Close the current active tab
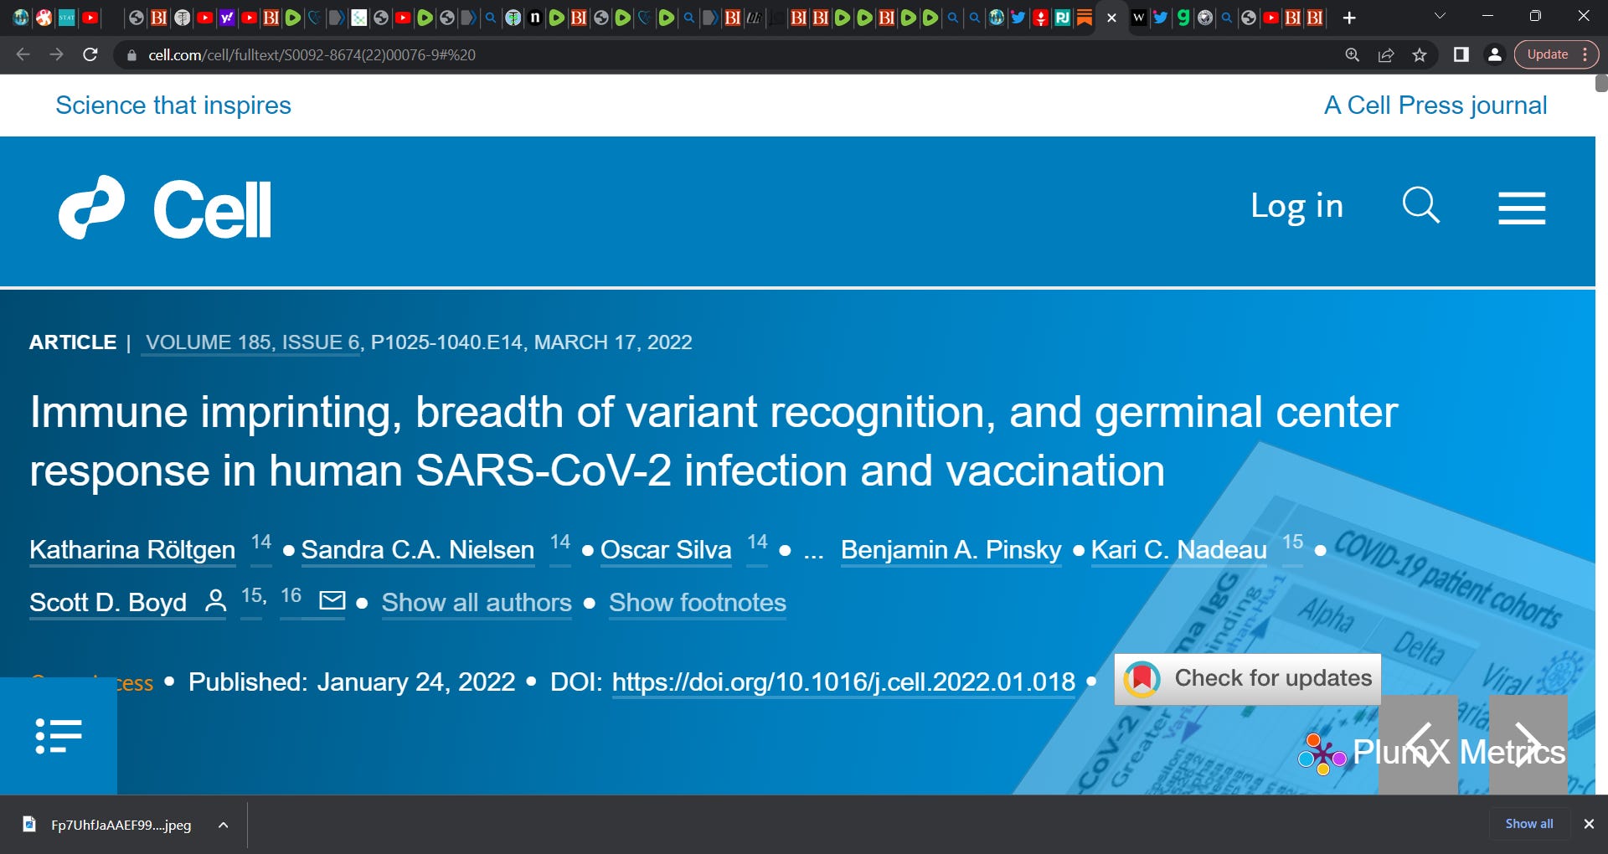1608x854 pixels. point(1111,18)
